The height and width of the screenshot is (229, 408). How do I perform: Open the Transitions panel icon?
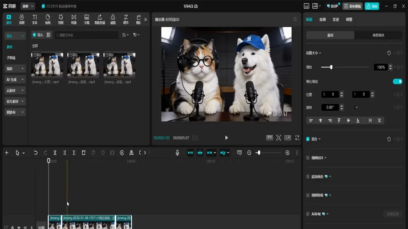pyautogui.click(x=74, y=19)
